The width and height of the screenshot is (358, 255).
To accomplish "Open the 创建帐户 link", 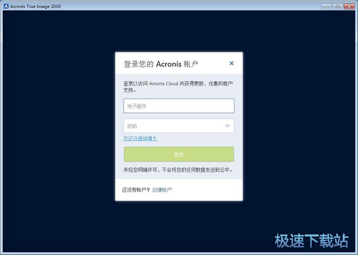I will (162, 190).
